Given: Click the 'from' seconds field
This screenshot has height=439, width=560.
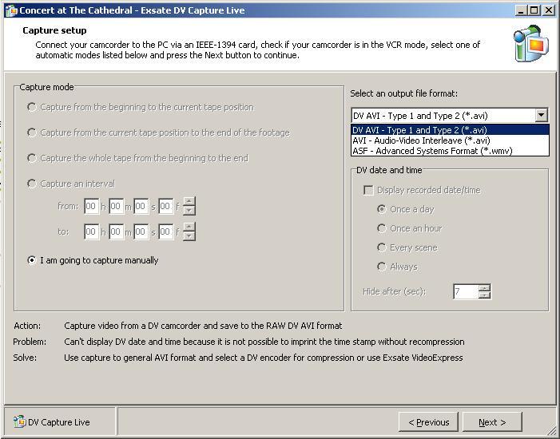Looking at the screenshot, I should (141, 206).
